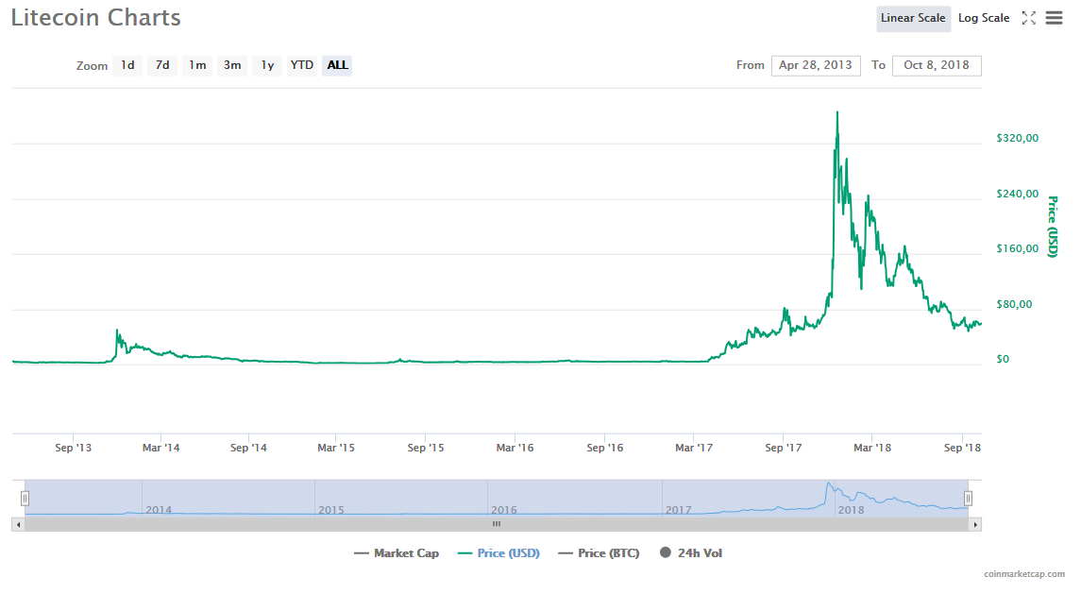Viewport: 1081px width, 594px height.
Task: Set zoom to 1y
Action: 267,65
